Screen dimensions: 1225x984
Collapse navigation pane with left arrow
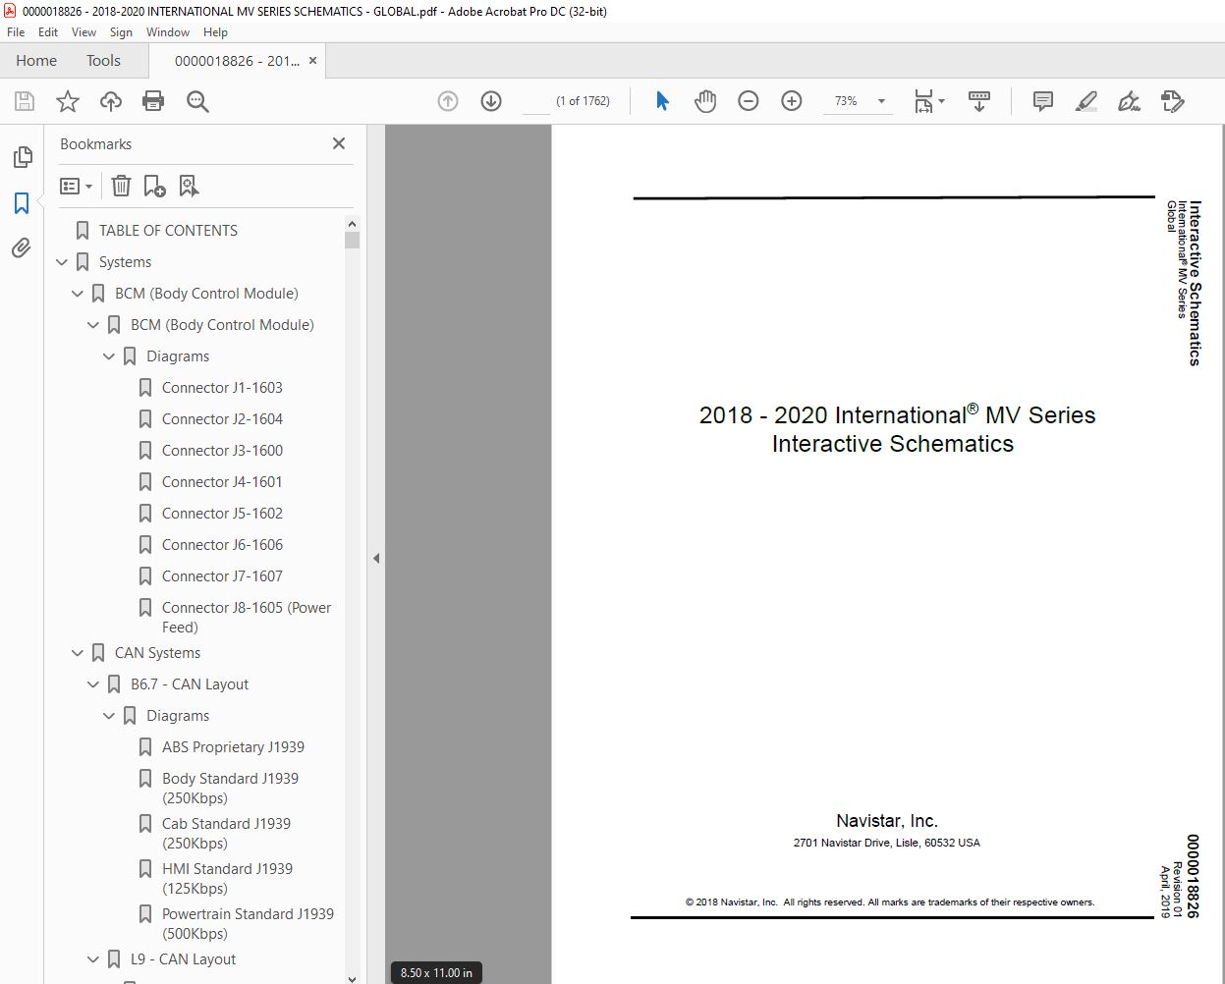tap(376, 558)
